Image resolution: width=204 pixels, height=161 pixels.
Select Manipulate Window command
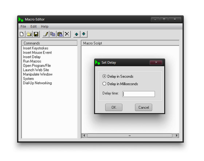[38, 74]
